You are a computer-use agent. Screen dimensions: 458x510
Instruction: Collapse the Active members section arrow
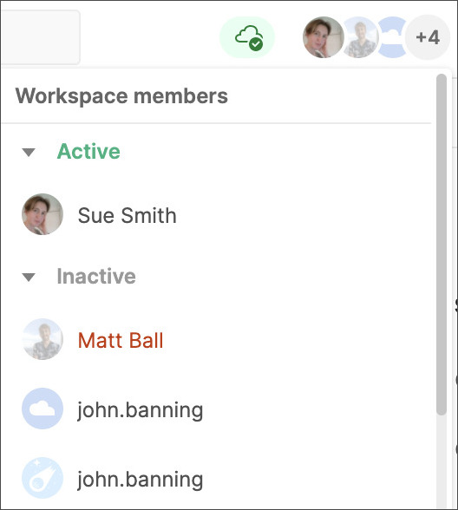pyautogui.click(x=29, y=153)
